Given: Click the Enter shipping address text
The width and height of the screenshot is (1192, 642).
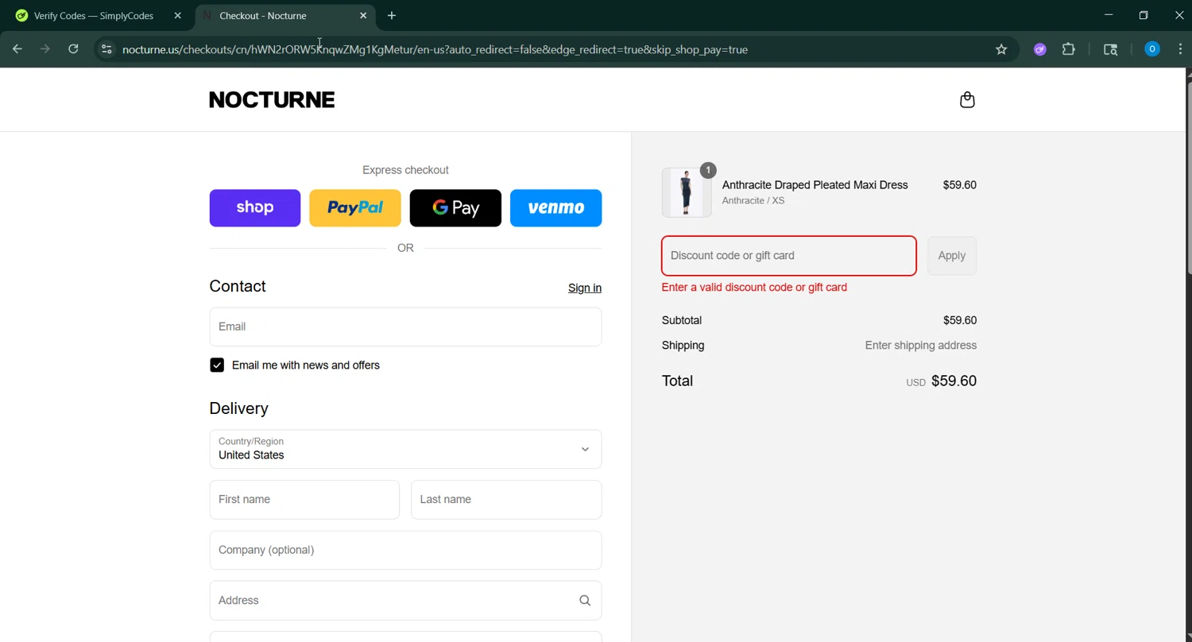Looking at the screenshot, I should coord(921,345).
